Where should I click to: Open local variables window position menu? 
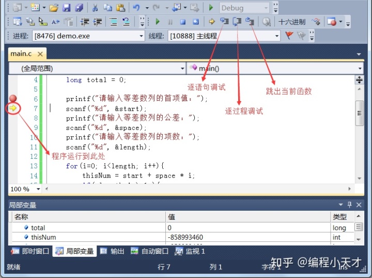341,205
